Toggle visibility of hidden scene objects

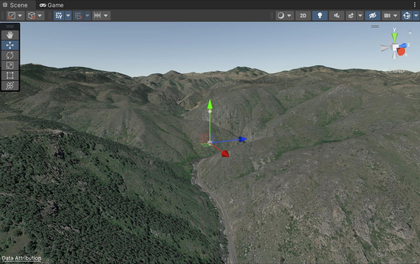tap(373, 15)
